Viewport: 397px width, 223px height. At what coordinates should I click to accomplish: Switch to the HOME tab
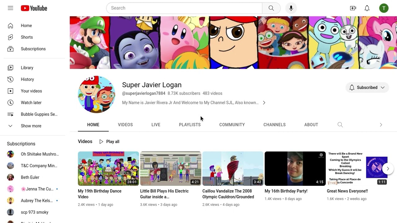point(93,125)
